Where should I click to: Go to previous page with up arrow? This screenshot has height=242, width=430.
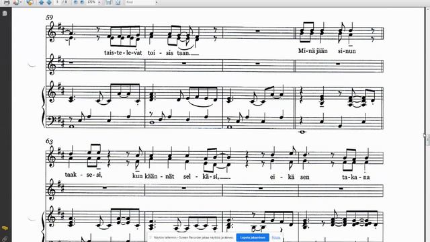[41, 2]
